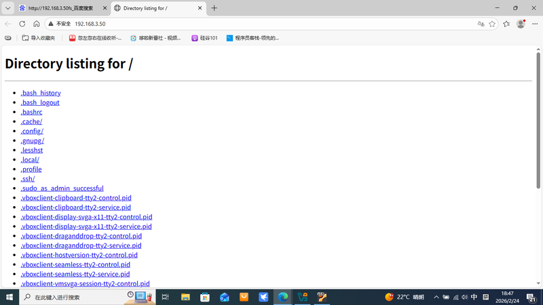Screen dimensions: 543x305
Task: Open .vboxclient-display-svga-x11-tty2-control.pid link
Action: [x=86, y=217]
